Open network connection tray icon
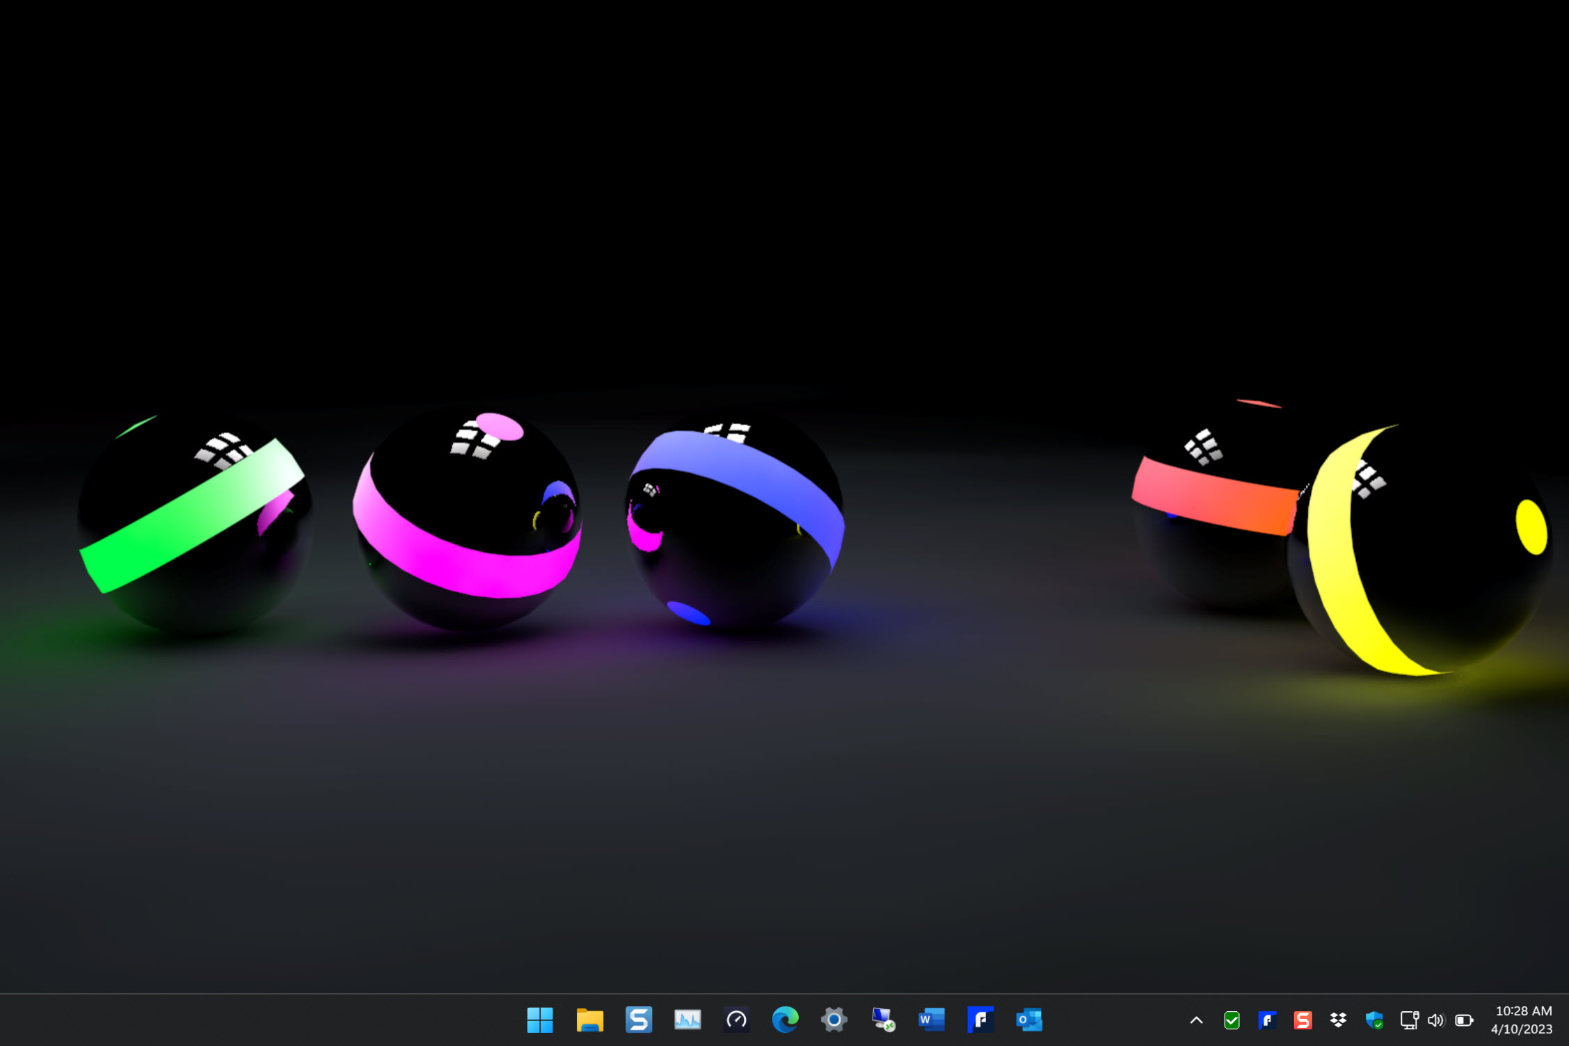 click(x=1409, y=1021)
